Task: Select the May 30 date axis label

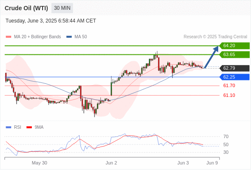Action: tap(40, 163)
